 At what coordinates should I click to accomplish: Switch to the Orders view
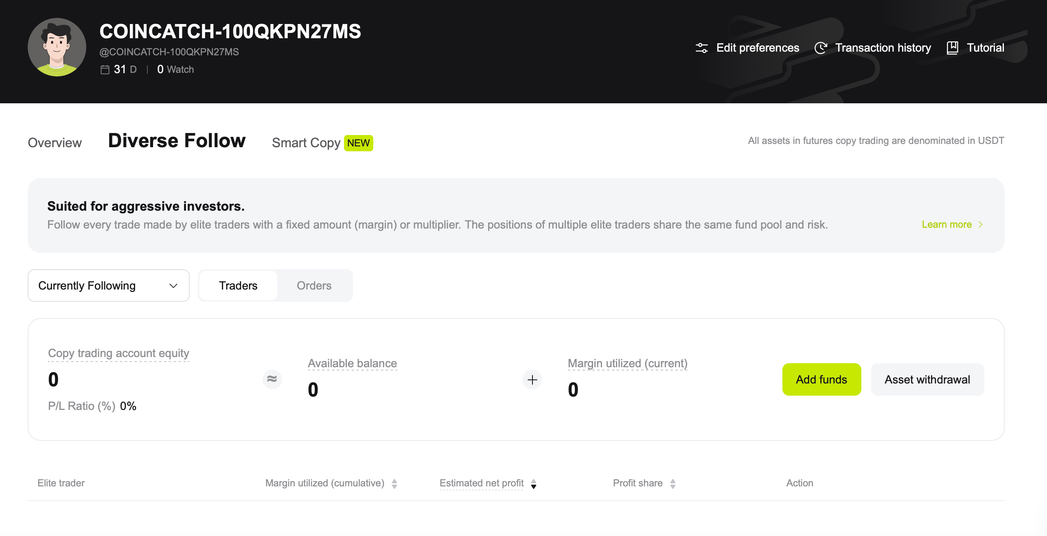[314, 285]
